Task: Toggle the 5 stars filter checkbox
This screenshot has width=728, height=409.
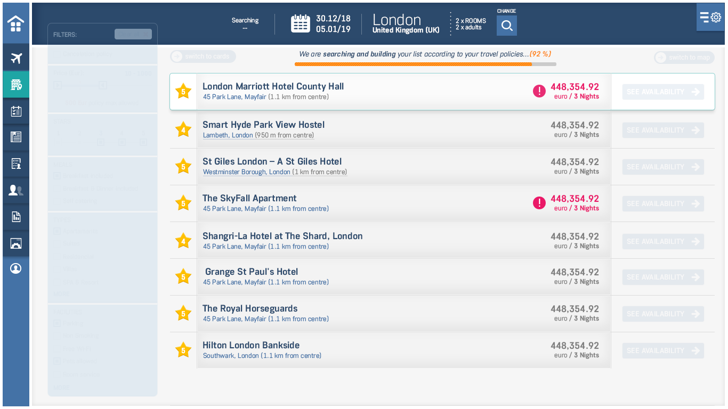Action: pos(143,142)
